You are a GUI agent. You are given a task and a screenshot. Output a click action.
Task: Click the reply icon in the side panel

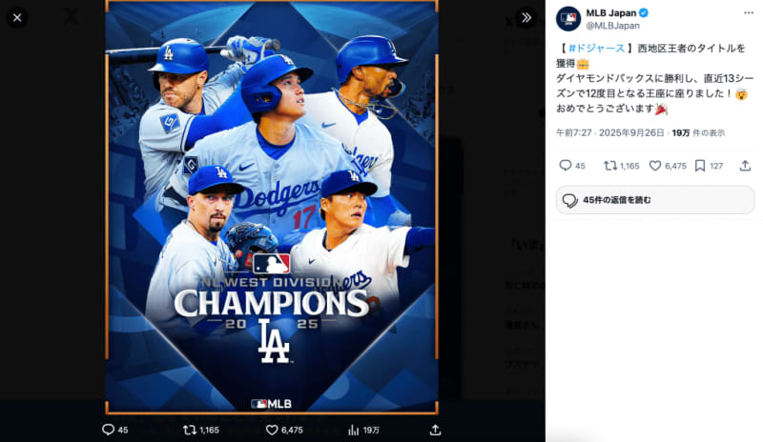coord(566,165)
